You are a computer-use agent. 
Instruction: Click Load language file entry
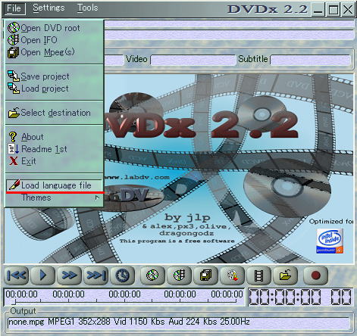55,185
